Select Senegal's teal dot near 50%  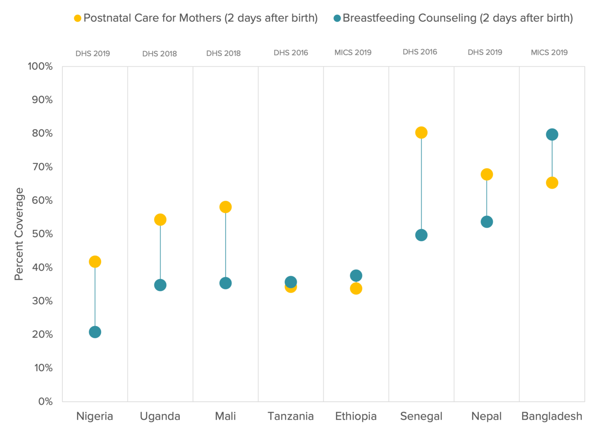[421, 235]
